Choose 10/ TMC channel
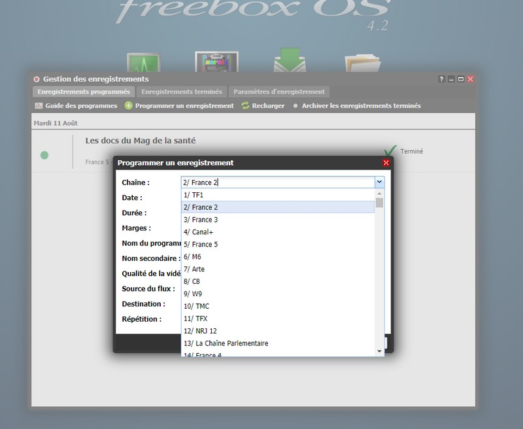523x429 pixels. pos(278,306)
